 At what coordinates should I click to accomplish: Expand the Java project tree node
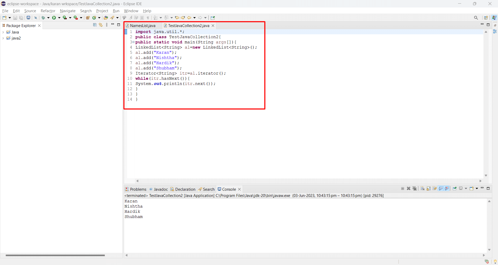(x=3, y=32)
